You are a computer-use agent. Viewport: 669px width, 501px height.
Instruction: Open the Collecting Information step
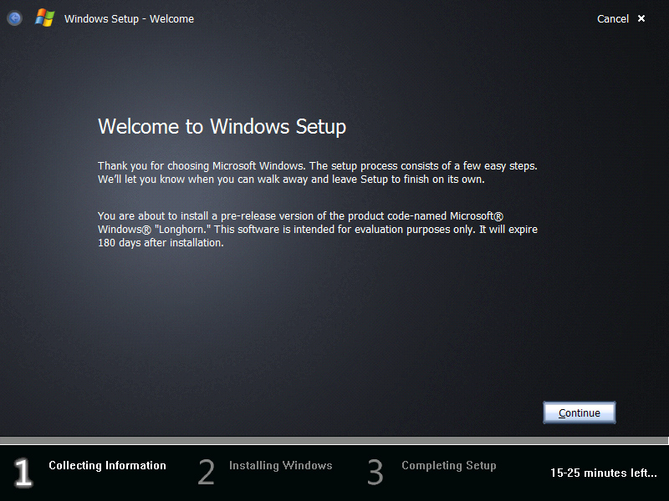coord(107,465)
